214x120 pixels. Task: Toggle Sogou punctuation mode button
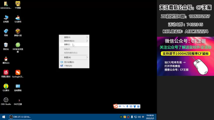(x=124, y=106)
